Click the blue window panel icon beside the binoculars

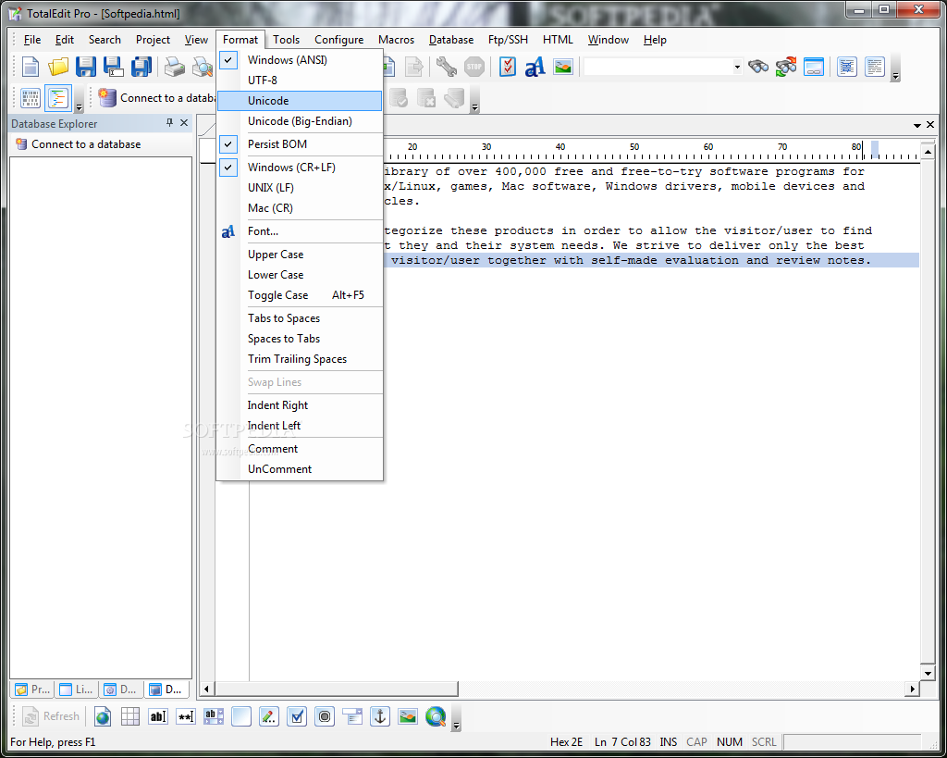coord(814,67)
